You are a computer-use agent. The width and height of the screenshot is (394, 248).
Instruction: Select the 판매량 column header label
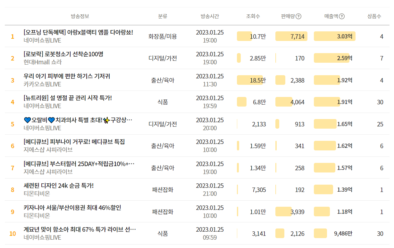288,16
